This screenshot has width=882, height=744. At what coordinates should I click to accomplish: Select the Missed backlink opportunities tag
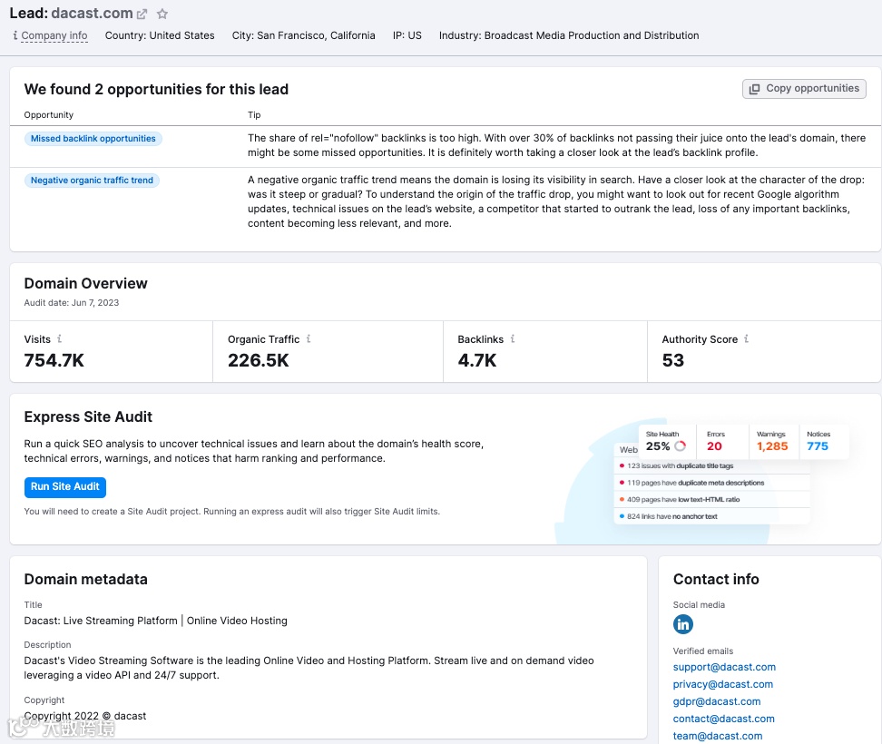coord(93,138)
